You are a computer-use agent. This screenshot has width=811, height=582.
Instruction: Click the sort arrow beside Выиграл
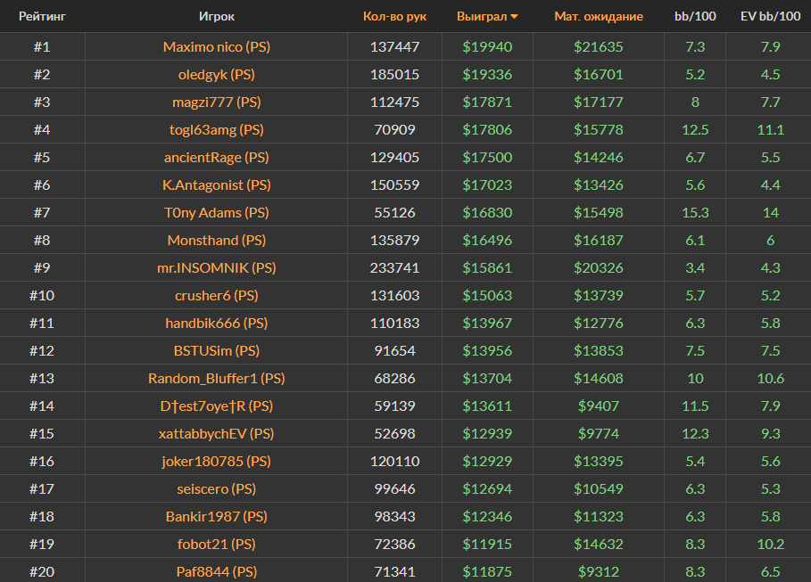[x=514, y=17]
